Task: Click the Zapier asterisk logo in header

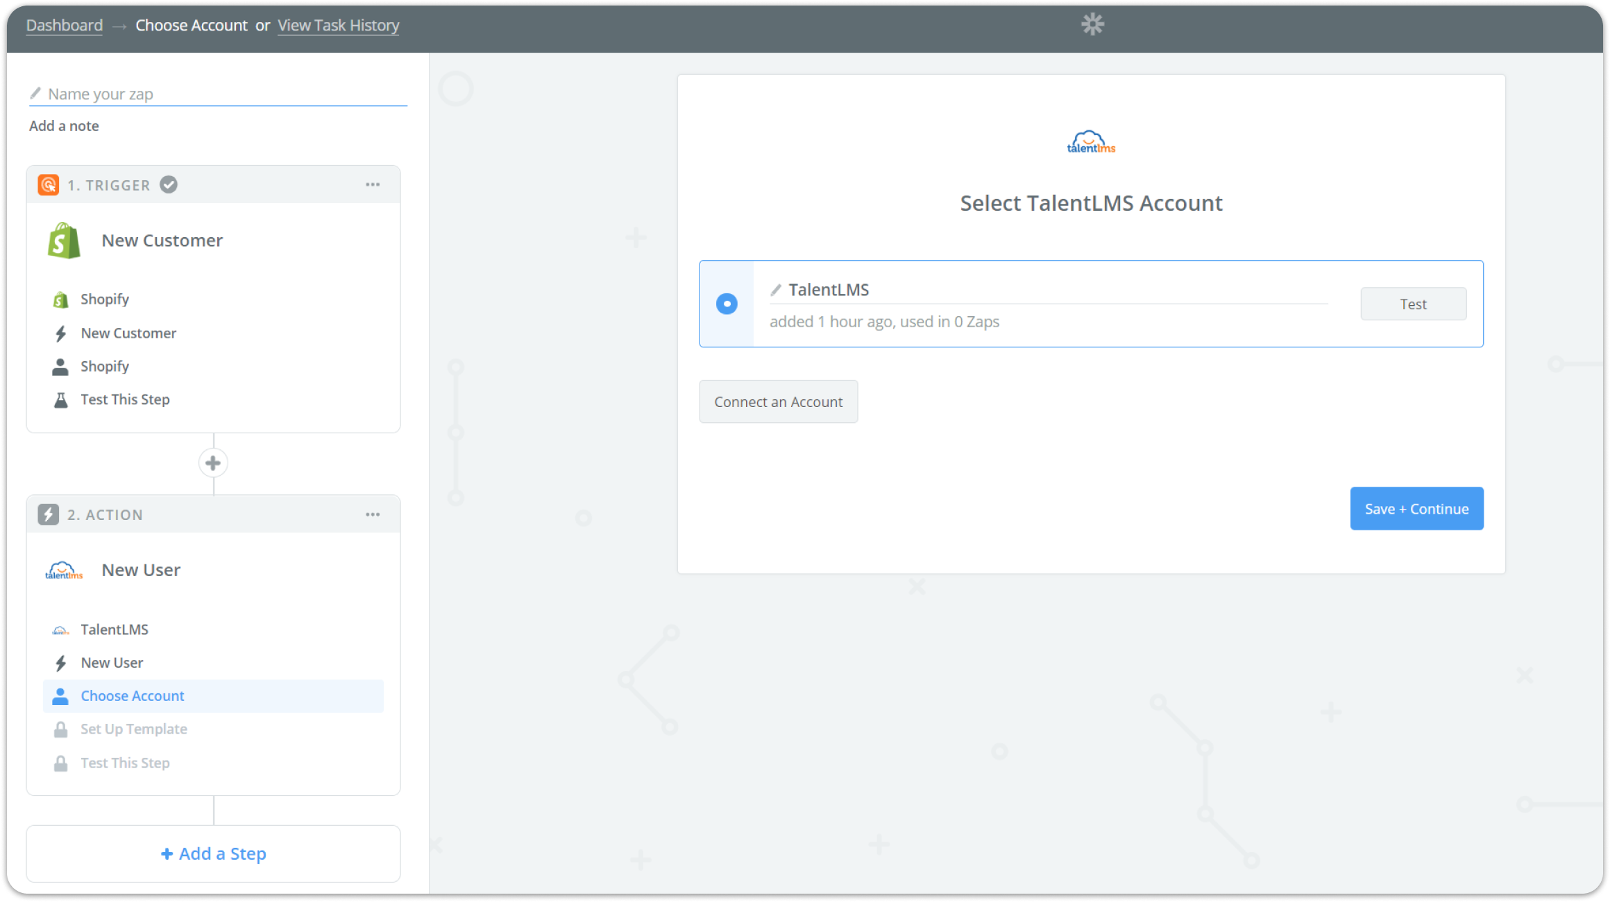Action: (1092, 25)
